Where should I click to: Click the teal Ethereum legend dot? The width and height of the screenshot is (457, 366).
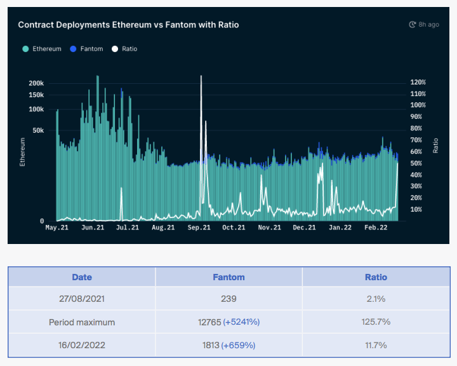click(25, 49)
